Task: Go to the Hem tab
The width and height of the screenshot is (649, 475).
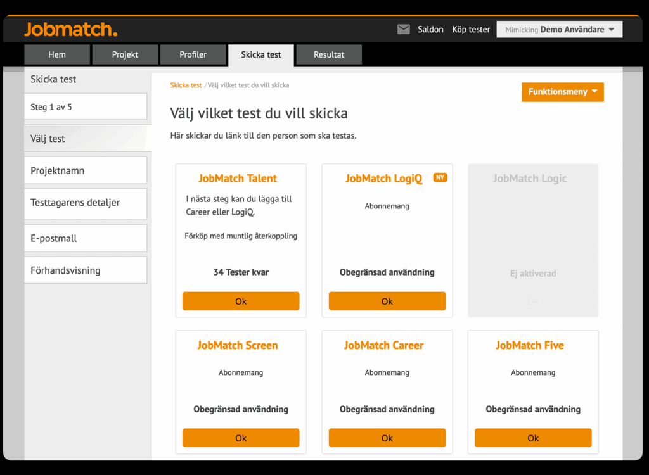Action: pos(57,54)
